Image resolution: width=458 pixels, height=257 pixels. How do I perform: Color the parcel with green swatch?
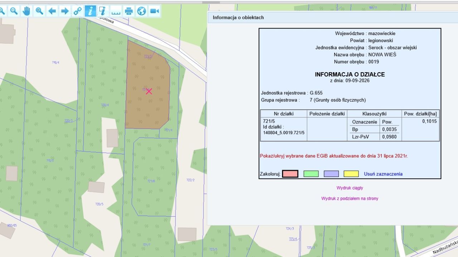[311, 174]
